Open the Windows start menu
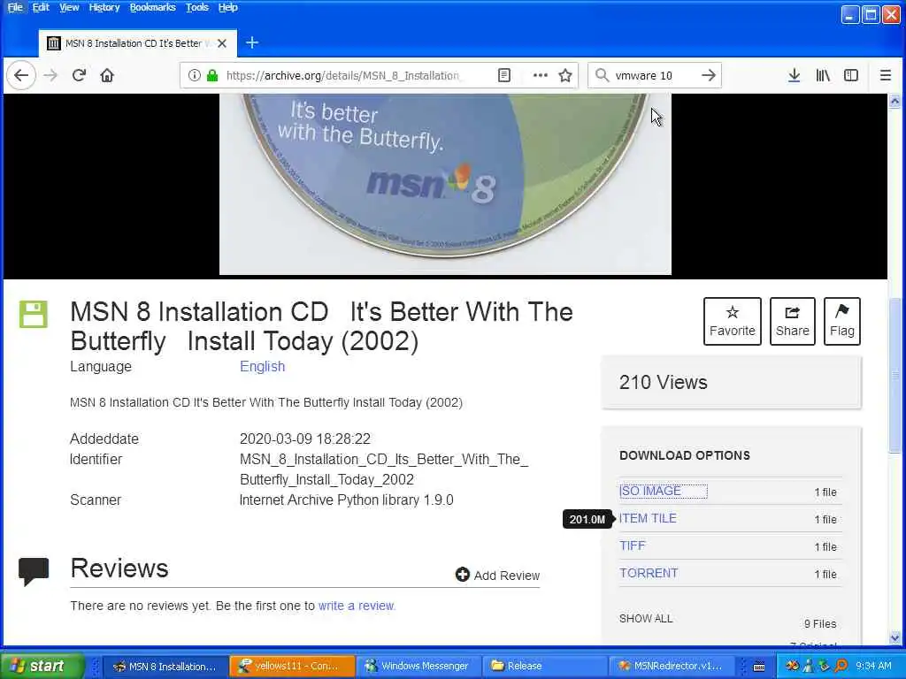Image resolution: width=906 pixels, height=679 pixels. click(x=42, y=666)
